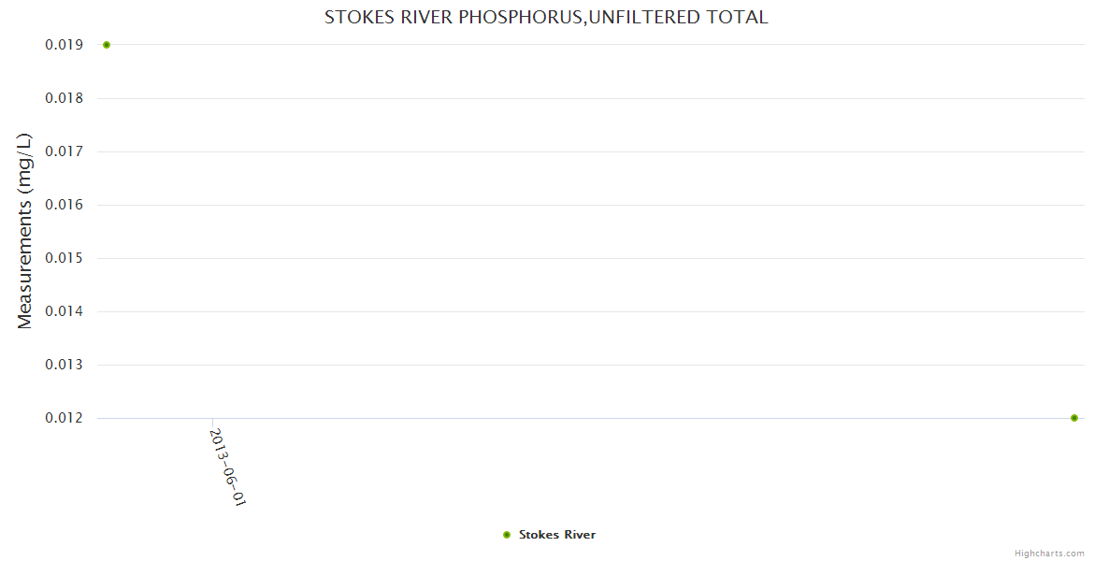Click the 0.015 y-axis label

pyautogui.click(x=64, y=258)
